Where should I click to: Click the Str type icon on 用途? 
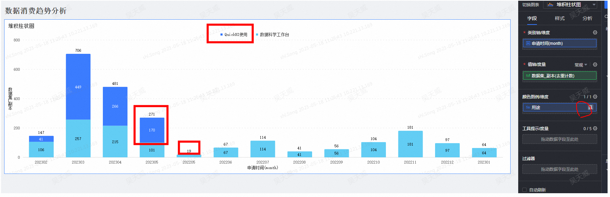(528, 108)
